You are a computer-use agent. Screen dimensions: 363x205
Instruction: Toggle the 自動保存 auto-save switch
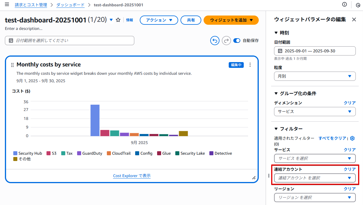(237, 41)
